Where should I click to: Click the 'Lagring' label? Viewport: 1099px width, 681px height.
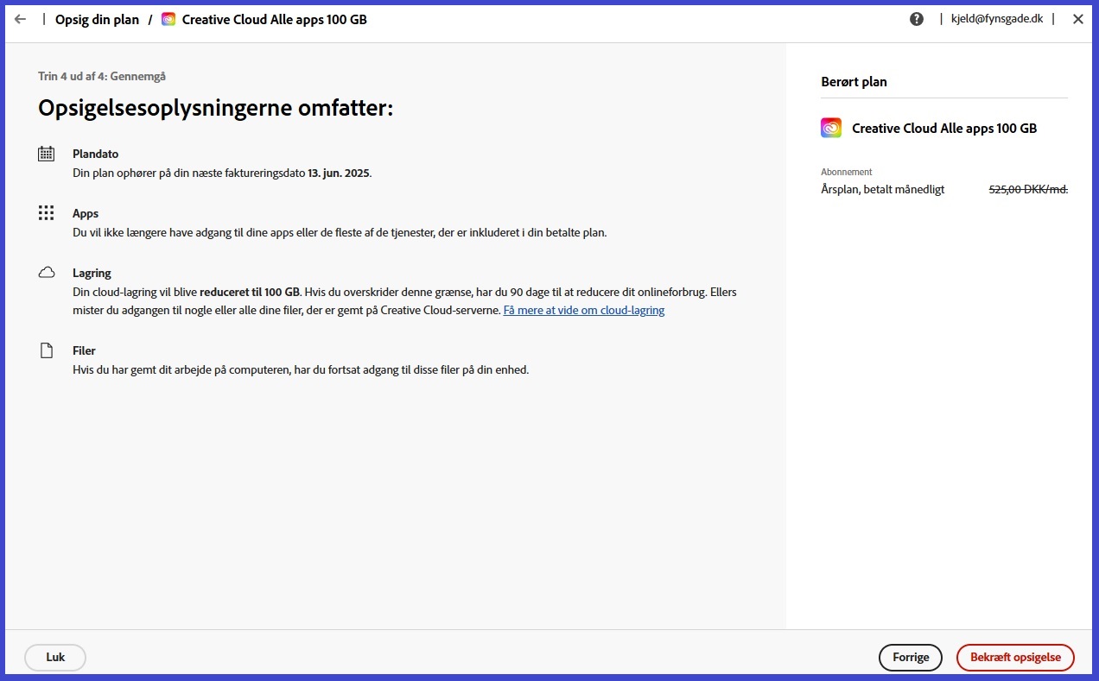click(x=92, y=273)
